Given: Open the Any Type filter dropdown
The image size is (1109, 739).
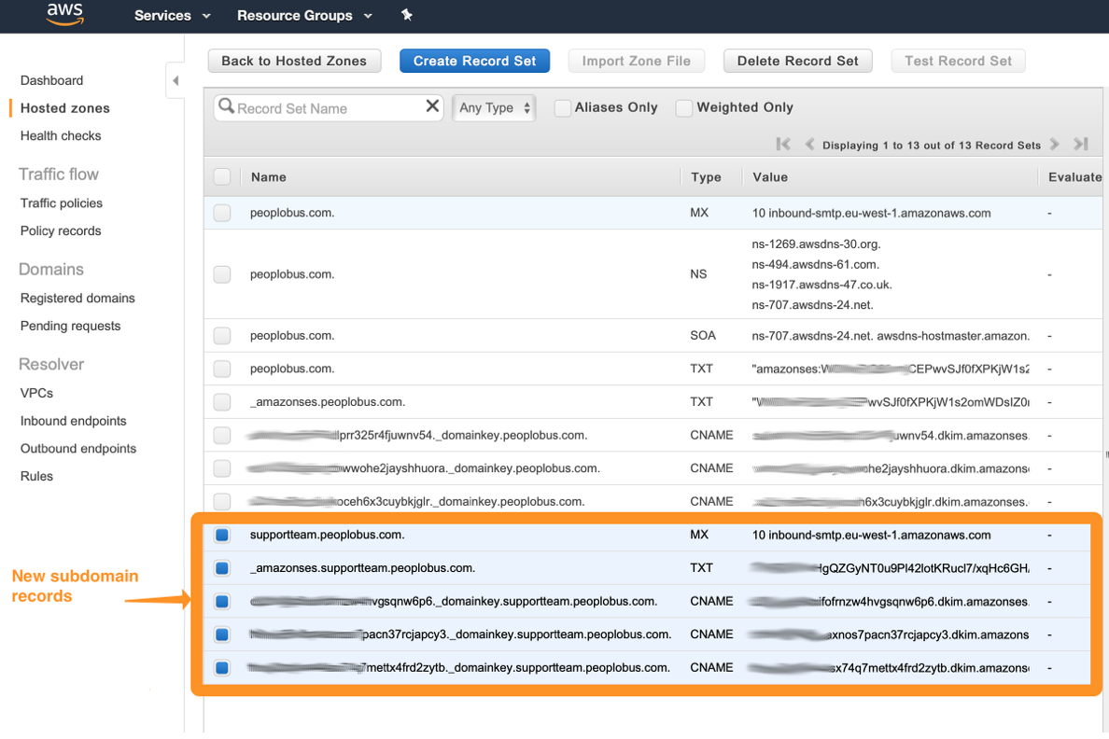Looking at the screenshot, I should 494,107.
